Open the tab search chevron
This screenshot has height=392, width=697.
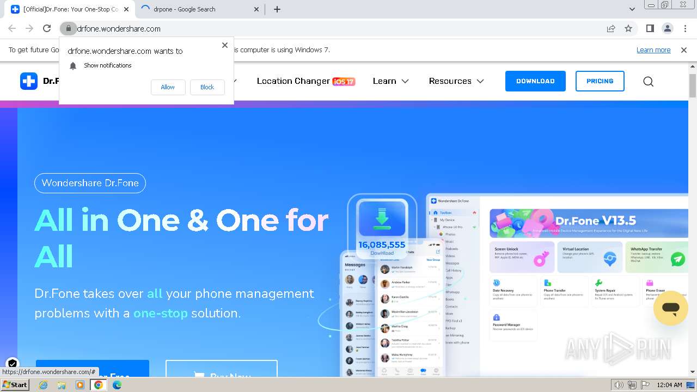pyautogui.click(x=632, y=9)
